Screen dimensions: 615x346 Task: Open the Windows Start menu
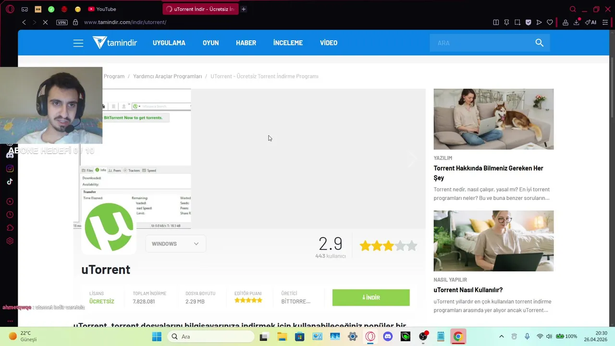(x=157, y=336)
